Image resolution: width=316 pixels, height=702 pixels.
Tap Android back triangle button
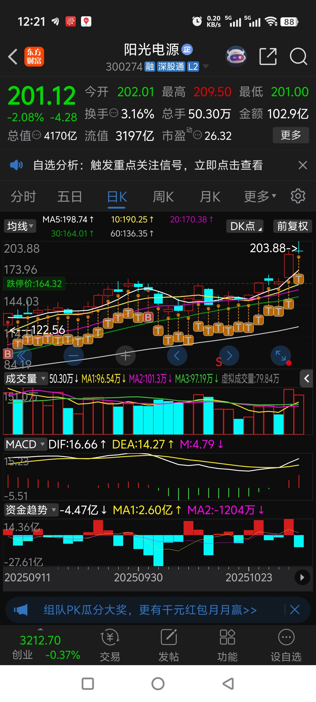(x=228, y=684)
